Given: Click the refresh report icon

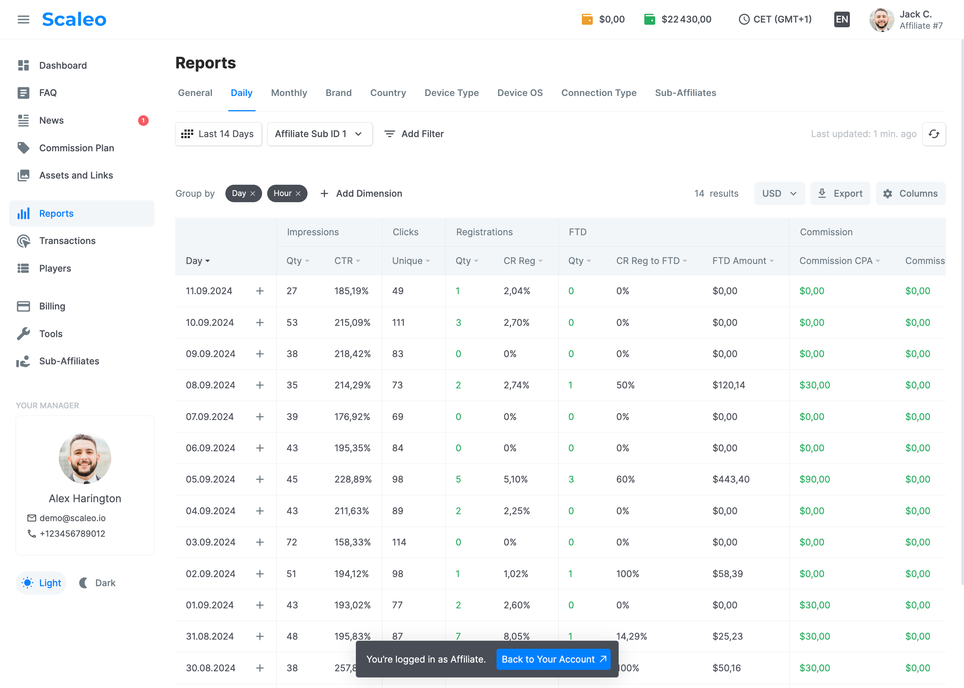Looking at the screenshot, I should click(x=933, y=134).
